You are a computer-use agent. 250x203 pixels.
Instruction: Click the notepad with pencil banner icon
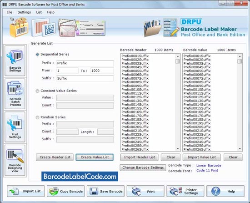point(171,27)
